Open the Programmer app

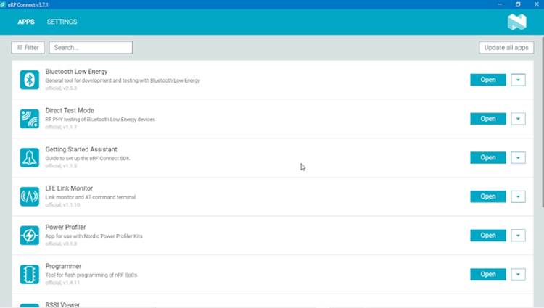488,275
